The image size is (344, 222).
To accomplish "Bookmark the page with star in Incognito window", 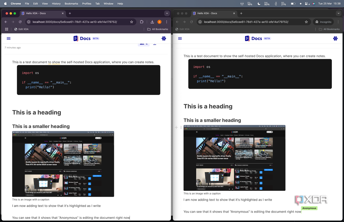I will click(306, 22).
